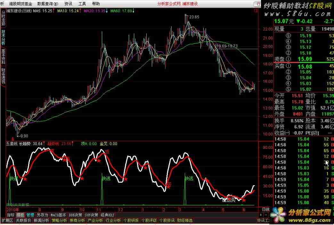Click the 9.90 low price label
The width and height of the screenshot is (334, 225).
pos(24,136)
